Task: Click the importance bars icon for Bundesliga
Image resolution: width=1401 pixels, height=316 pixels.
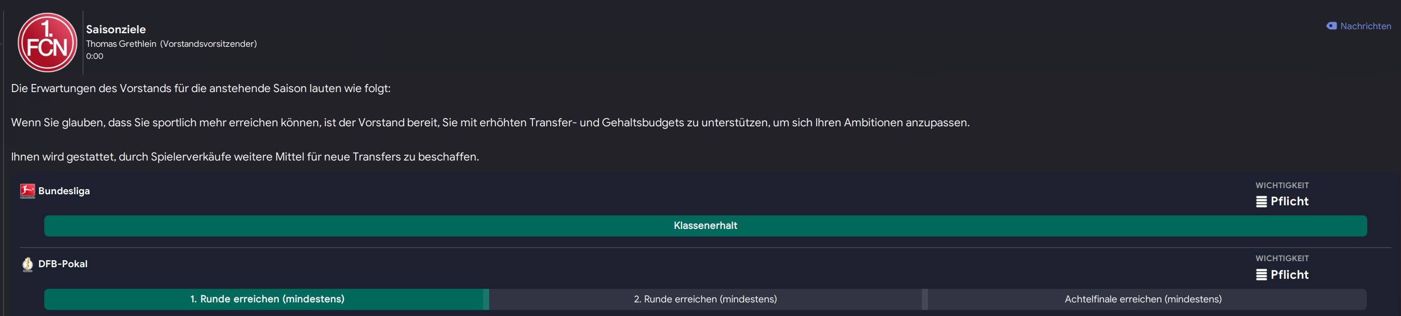Action: pos(1261,202)
